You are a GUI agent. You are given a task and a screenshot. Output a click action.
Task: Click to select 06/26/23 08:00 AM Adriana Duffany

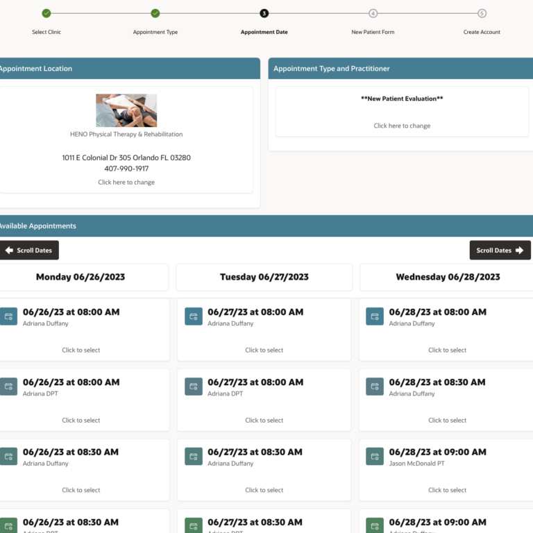81,350
